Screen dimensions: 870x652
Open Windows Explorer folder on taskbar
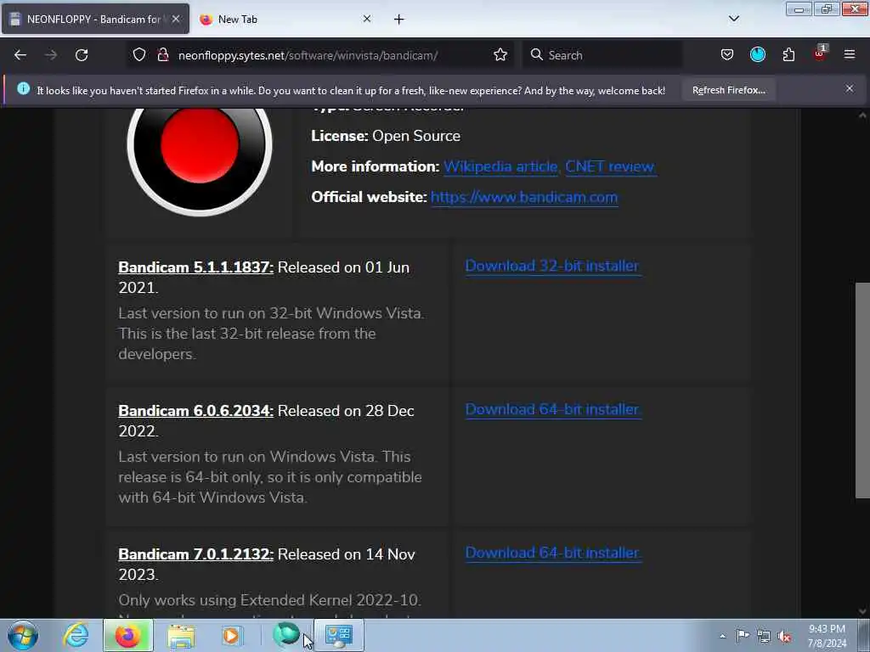tap(182, 635)
